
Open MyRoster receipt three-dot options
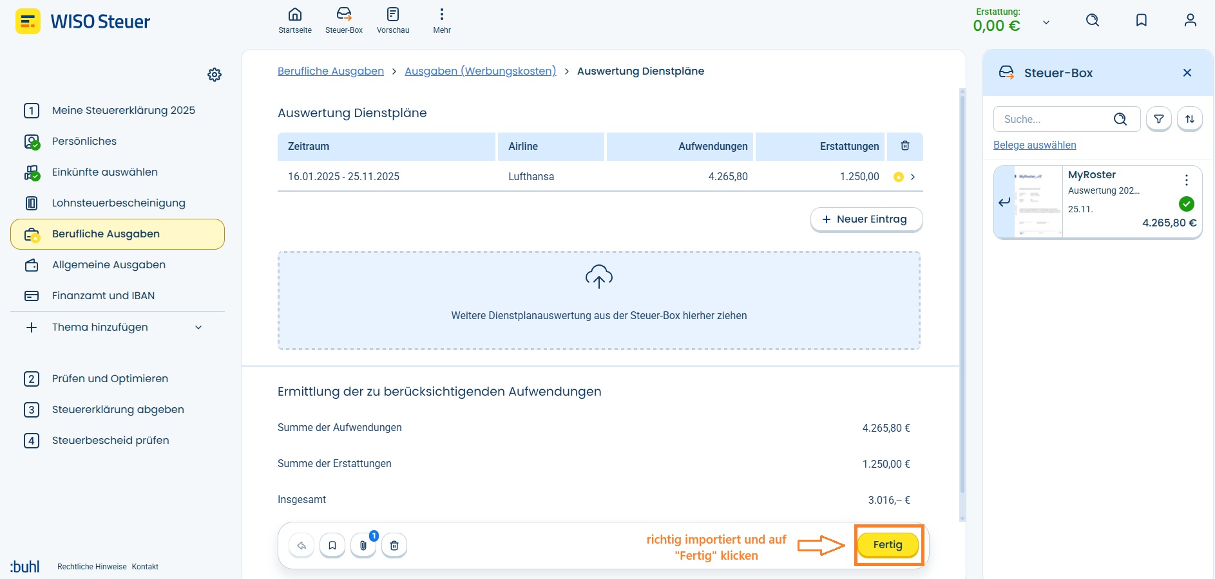point(1187,180)
